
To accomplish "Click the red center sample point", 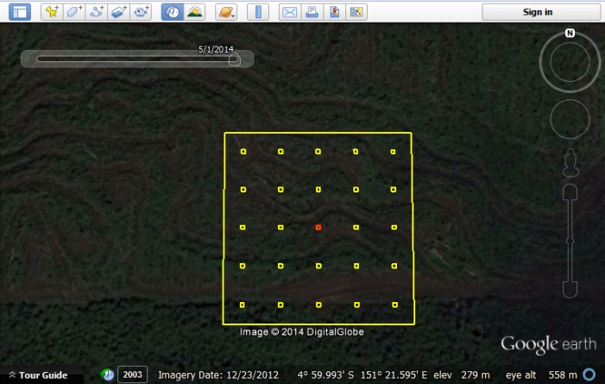I will (318, 227).
